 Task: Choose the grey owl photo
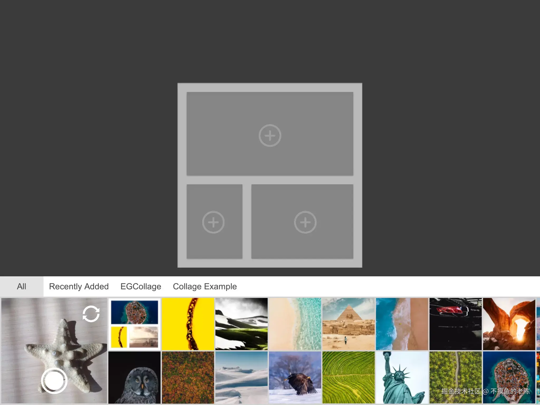coord(134,378)
